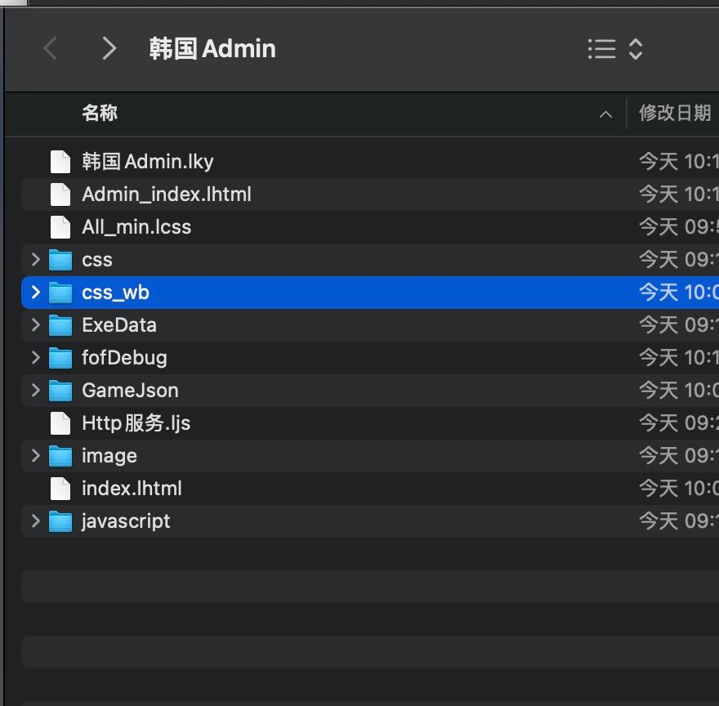This screenshot has height=706, width=719.
Task: Expand the GameJson folder chevron
Action: coord(36,391)
